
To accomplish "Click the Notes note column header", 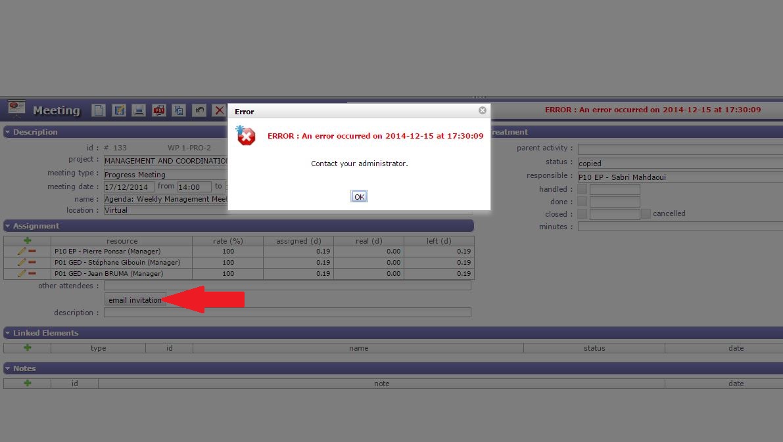I will pyautogui.click(x=381, y=383).
